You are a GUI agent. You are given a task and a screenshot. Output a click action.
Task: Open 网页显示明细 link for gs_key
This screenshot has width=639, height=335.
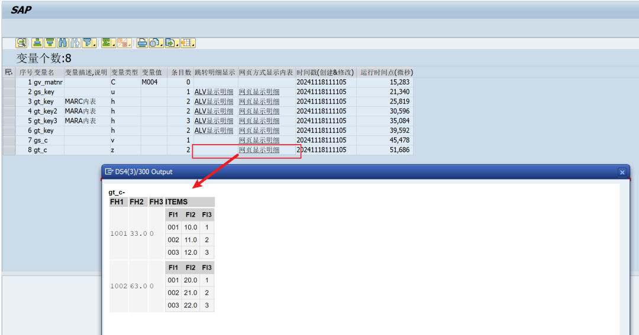click(x=259, y=92)
